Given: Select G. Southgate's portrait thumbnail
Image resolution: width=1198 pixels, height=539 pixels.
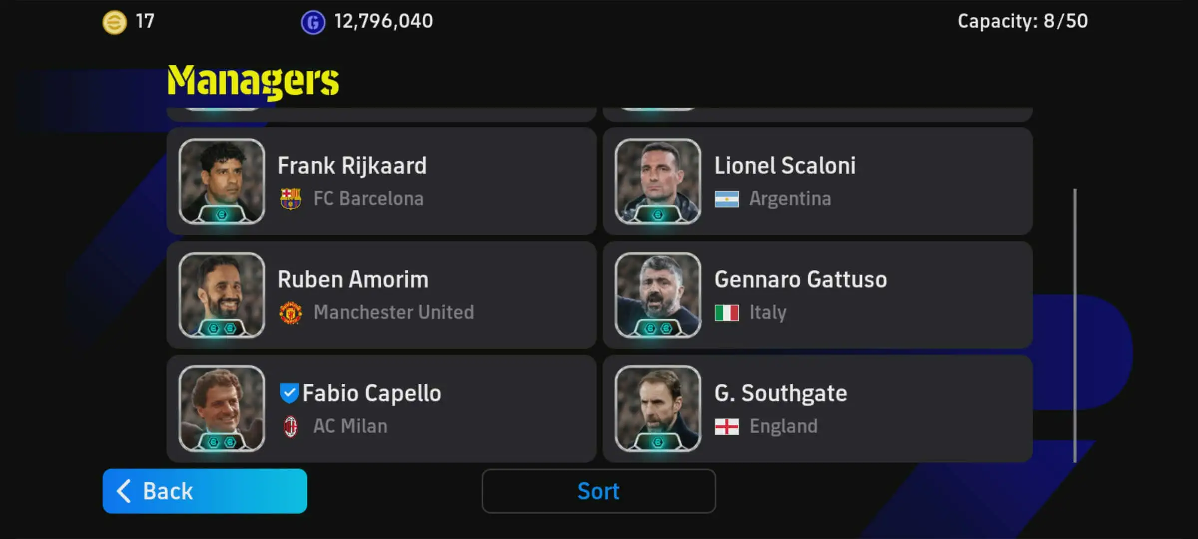Looking at the screenshot, I should tap(658, 409).
